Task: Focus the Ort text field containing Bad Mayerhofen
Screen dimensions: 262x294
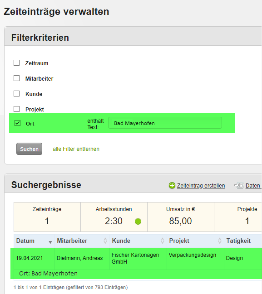Action: coord(165,123)
